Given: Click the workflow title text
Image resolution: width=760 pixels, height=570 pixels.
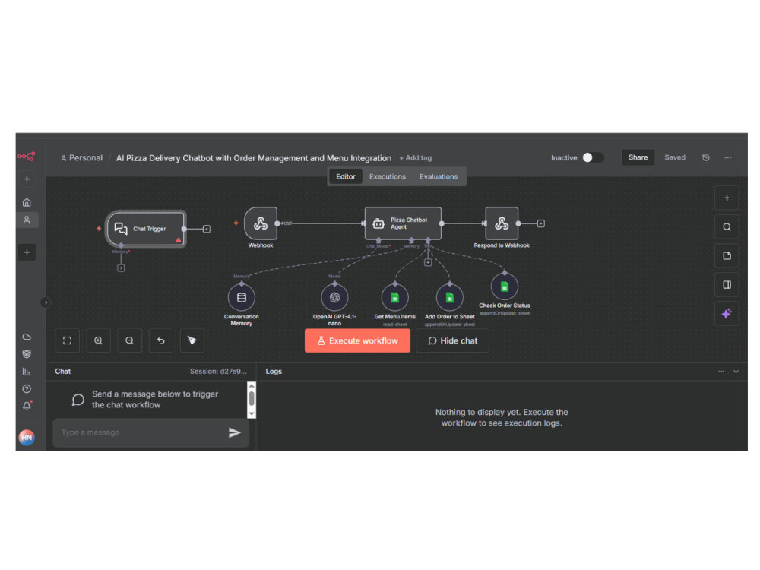Looking at the screenshot, I should coord(254,158).
